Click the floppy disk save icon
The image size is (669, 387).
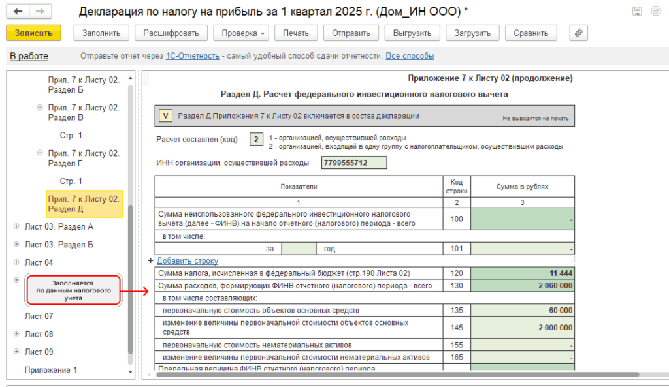(x=637, y=12)
